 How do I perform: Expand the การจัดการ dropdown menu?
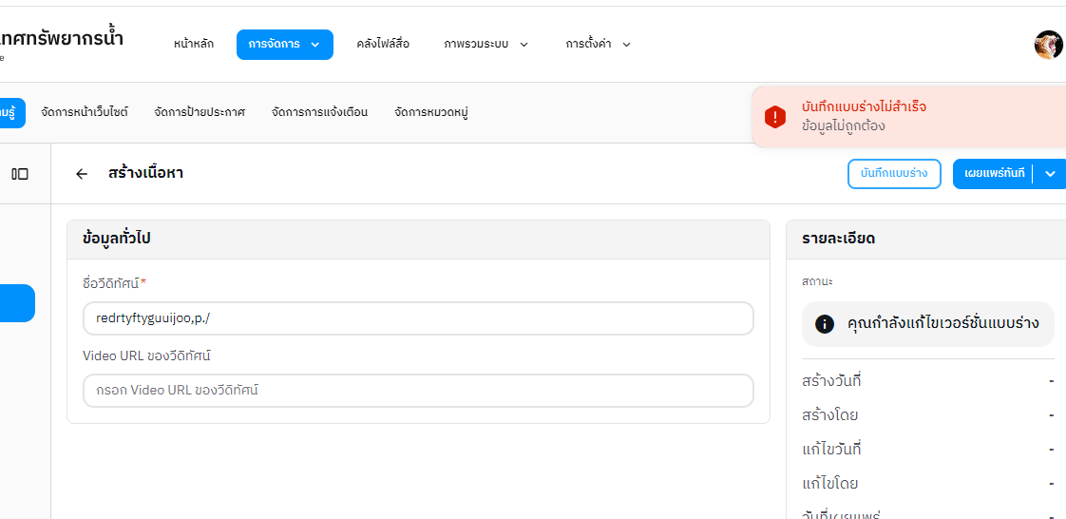(284, 45)
